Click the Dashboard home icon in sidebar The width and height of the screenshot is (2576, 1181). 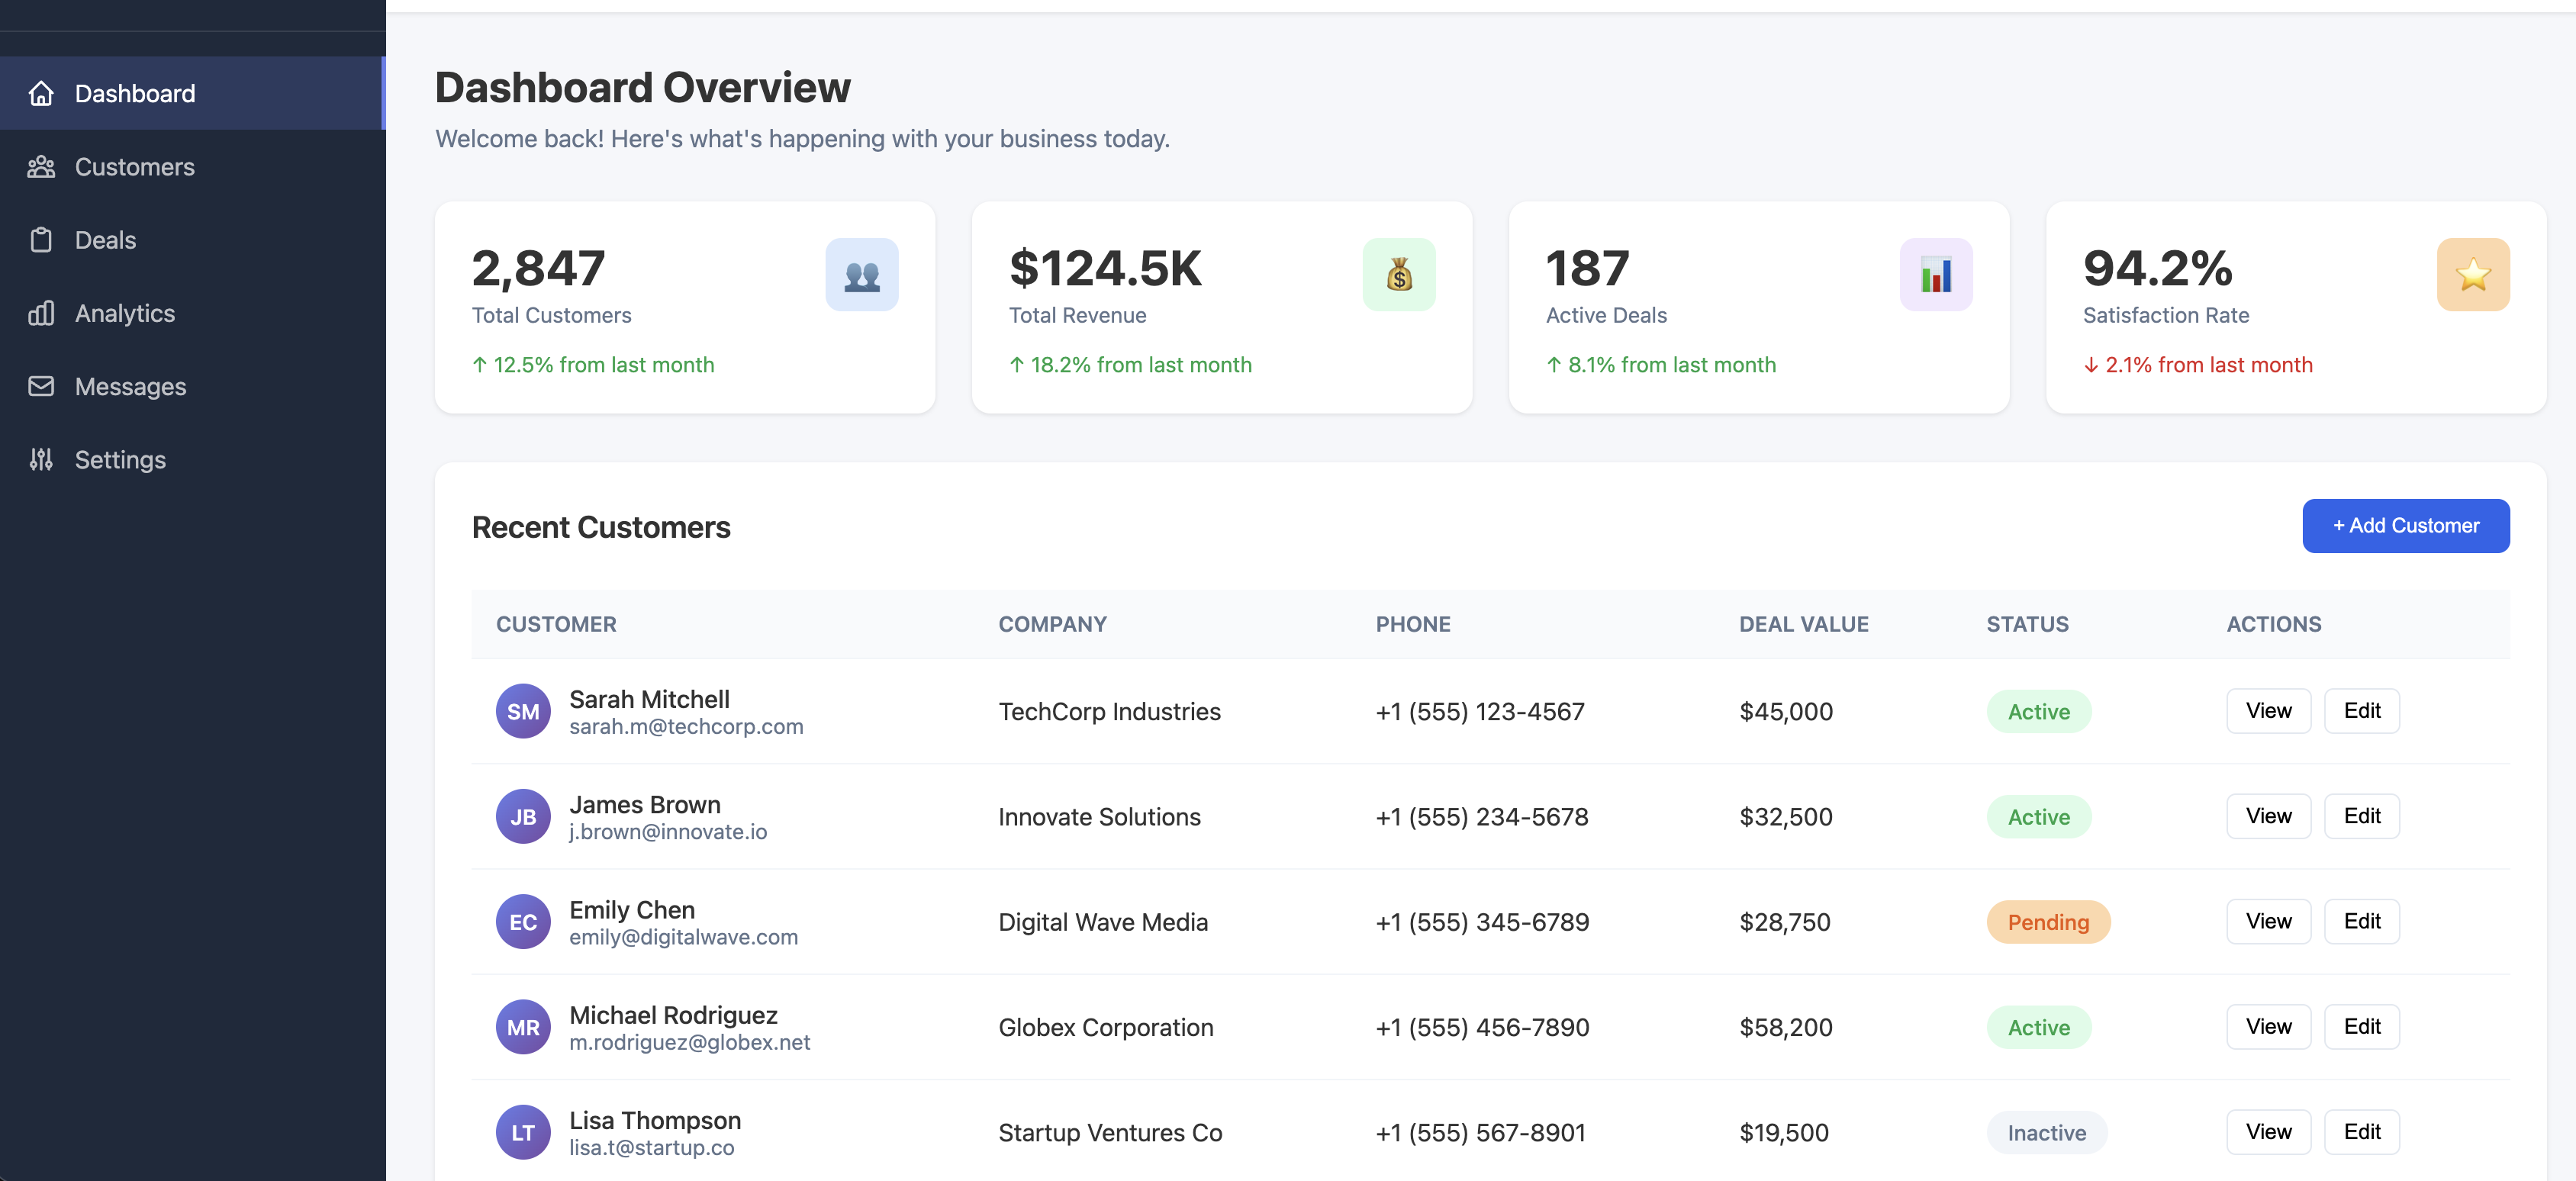point(41,93)
